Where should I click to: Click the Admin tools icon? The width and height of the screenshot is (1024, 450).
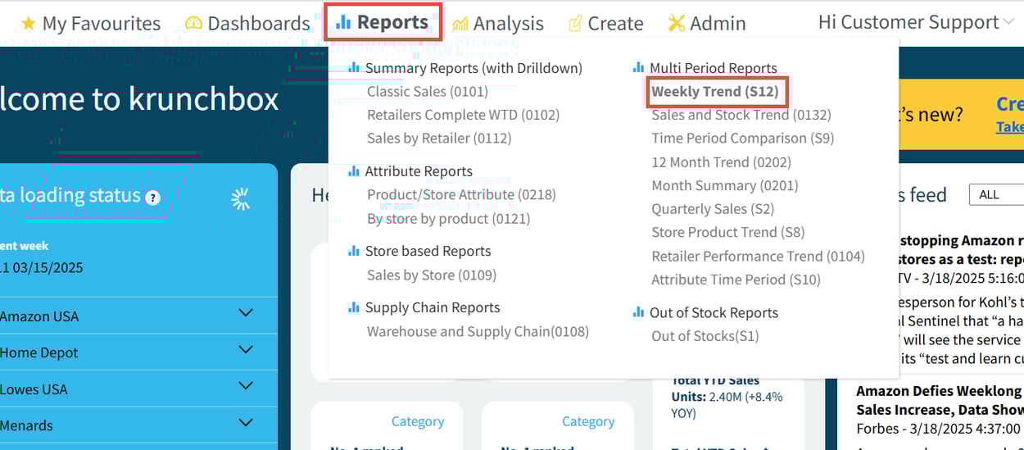[x=676, y=24]
